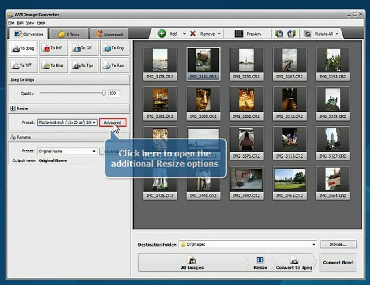Select the To Png format button
This screenshot has height=285, width=370.
115,48
